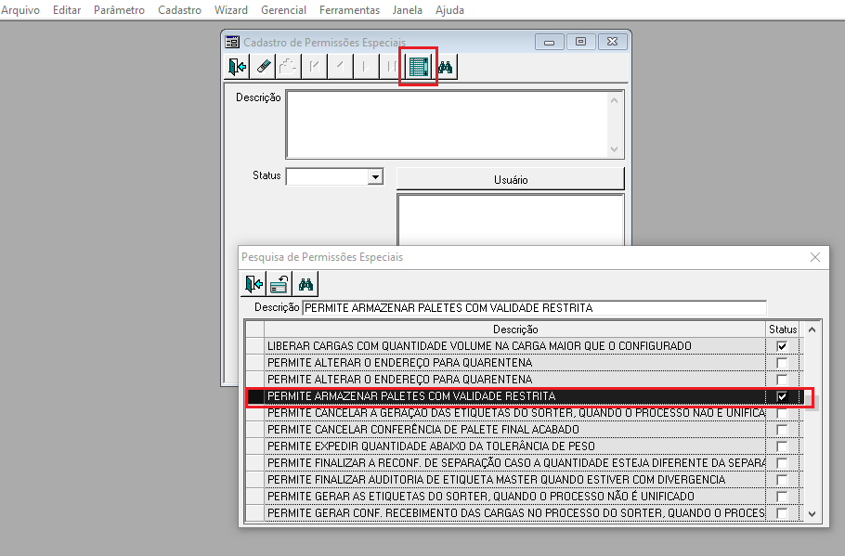Click up arrow of Descrição text area scrollbar
Screen dimensions: 845x556
[615, 100]
